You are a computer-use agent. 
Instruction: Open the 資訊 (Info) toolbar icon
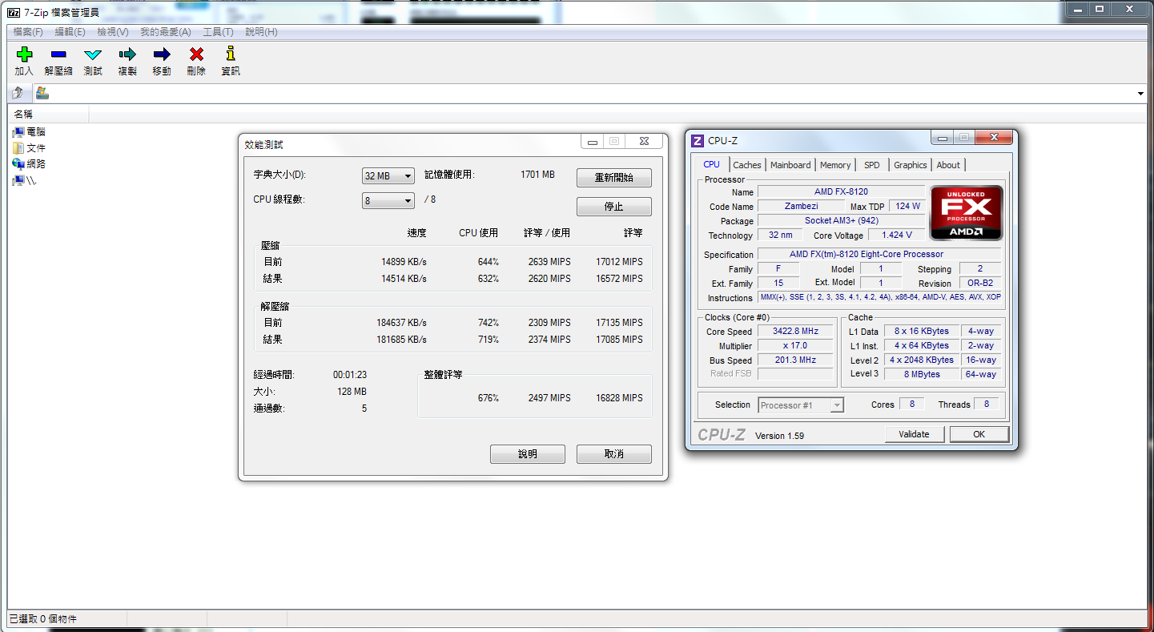tap(231, 54)
